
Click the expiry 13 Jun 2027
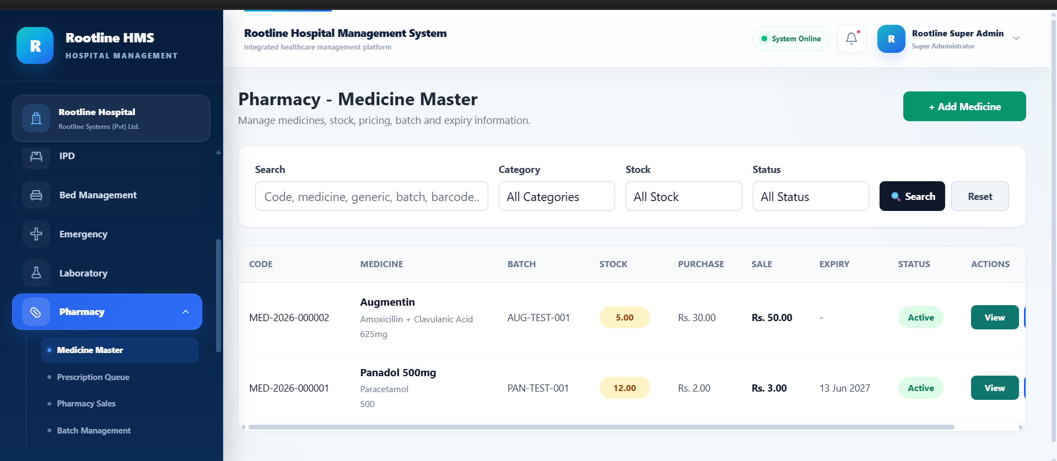click(x=845, y=388)
